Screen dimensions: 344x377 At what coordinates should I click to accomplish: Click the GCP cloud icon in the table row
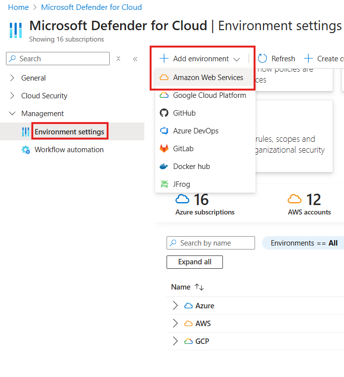188,341
